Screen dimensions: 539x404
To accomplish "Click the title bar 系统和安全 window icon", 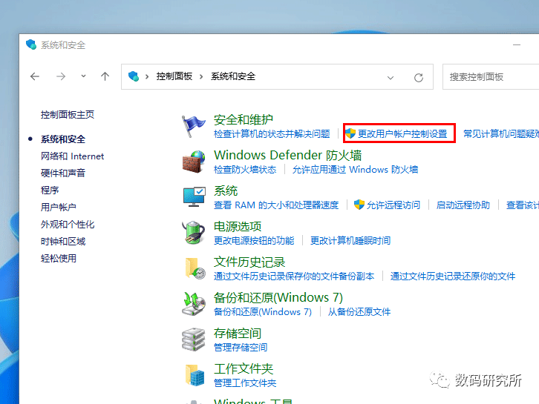I will click(x=31, y=44).
